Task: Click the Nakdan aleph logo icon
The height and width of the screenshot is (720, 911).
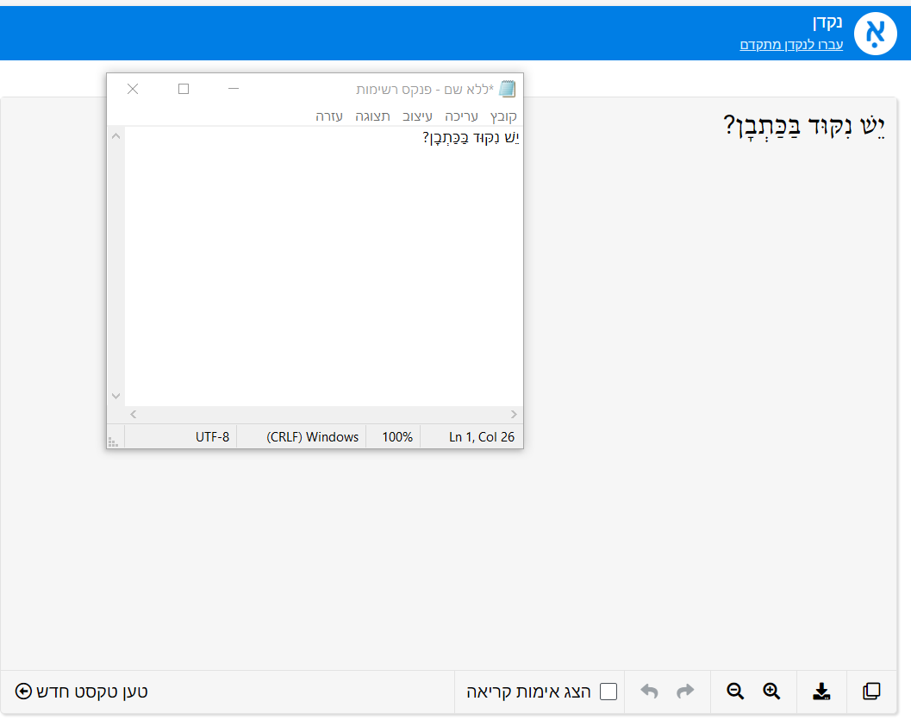Action: click(x=875, y=34)
